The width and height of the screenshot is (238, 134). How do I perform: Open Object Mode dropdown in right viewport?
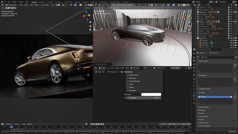click(105, 5)
